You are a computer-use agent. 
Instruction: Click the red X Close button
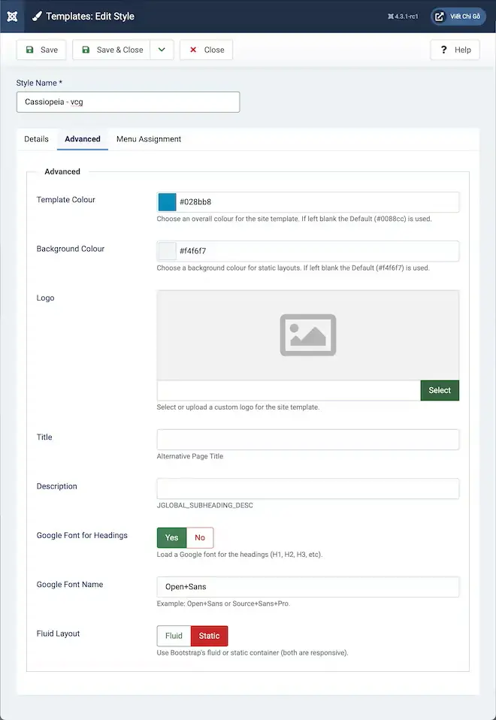tap(206, 50)
